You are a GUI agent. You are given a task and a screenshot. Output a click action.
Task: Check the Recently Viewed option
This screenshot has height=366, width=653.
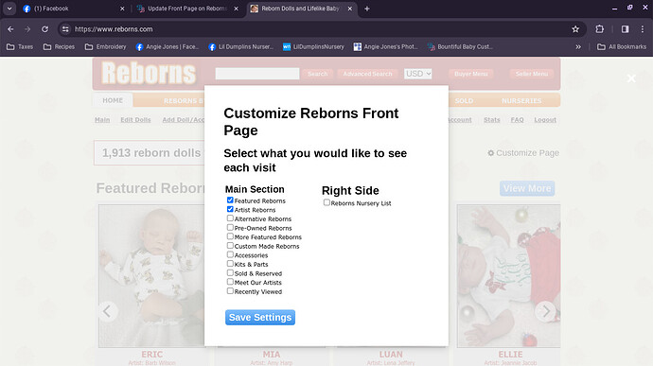tap(230, 290)
